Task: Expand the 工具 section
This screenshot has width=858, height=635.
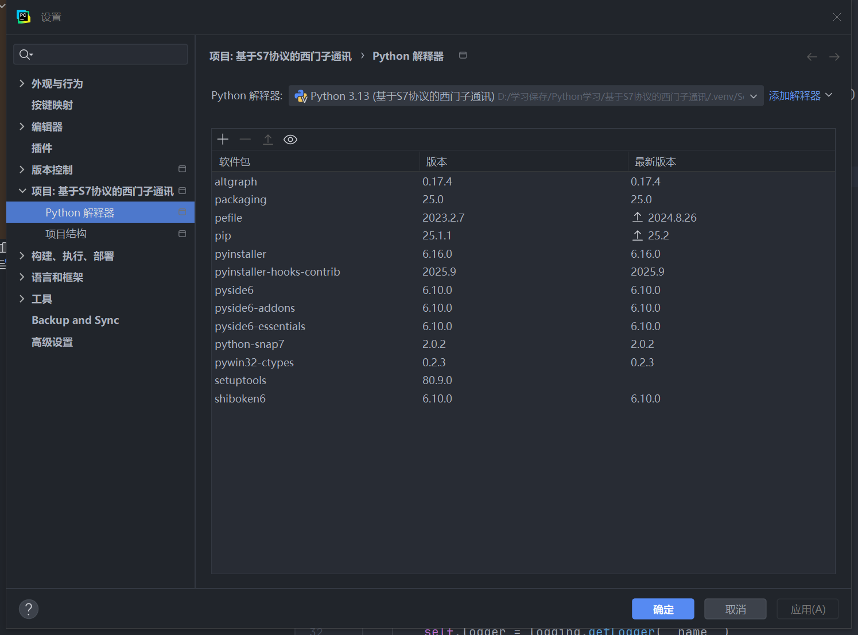Action: 22,299
